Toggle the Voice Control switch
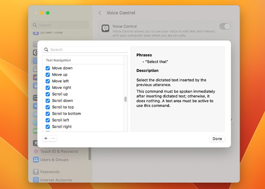The height and width of the screenshot is (189, 265). [x=225, y=26]
